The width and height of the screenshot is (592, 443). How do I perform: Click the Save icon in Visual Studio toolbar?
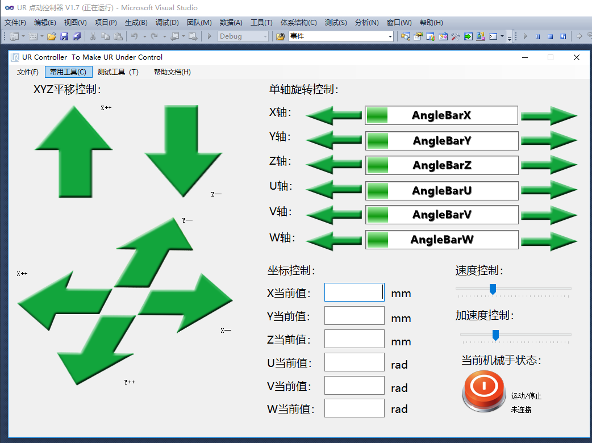(x=63, y=36)
